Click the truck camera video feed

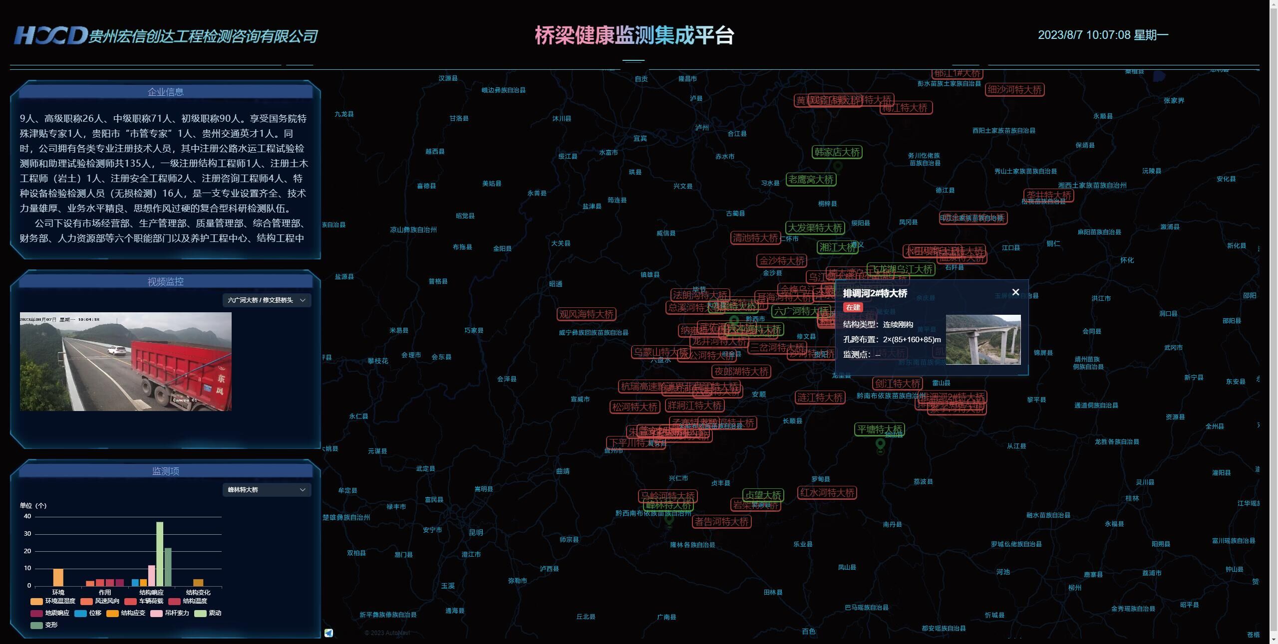pyautogui.click(x=125, y=362)
